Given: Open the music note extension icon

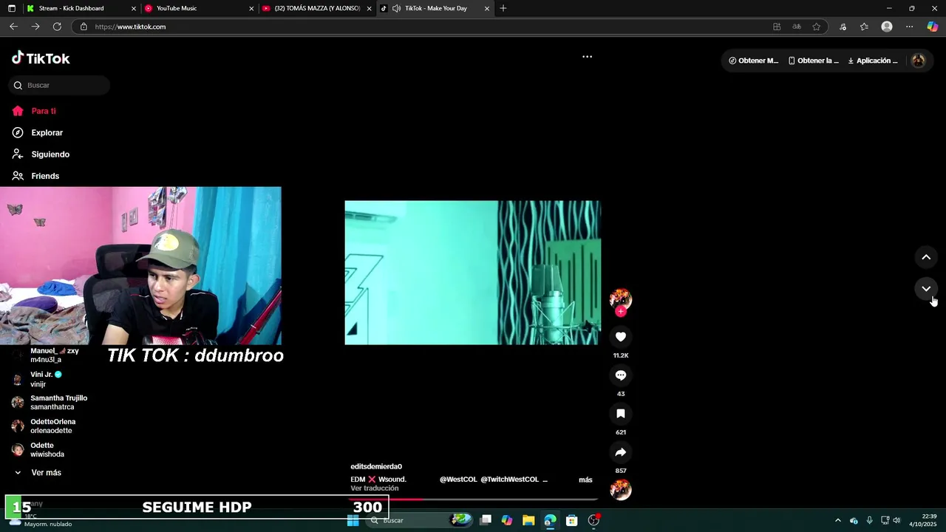Looking at the screenshot, I should click(843, 27).
